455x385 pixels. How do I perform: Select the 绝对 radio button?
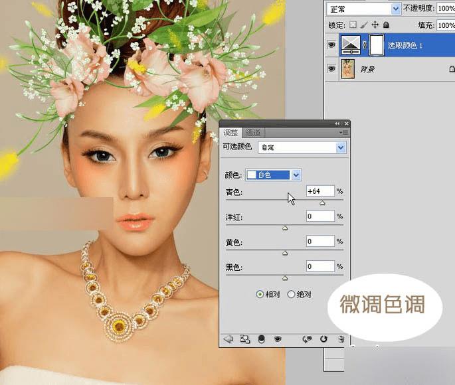click(x=291, y=294)
